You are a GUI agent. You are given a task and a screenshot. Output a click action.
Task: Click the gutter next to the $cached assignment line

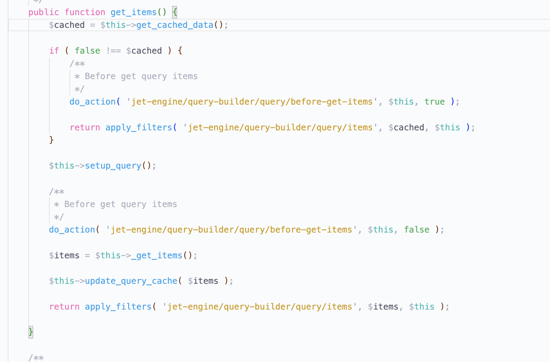tap(18, 25)
